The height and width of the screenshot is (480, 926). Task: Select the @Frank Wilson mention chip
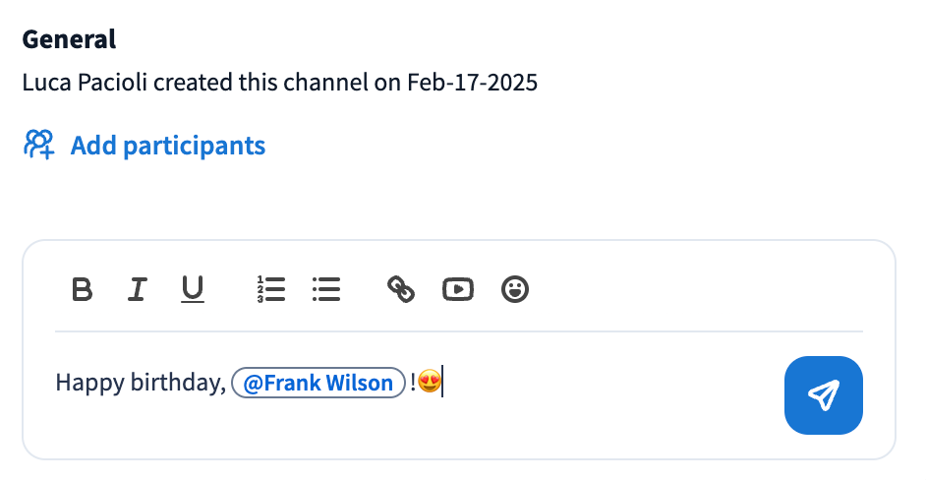coord(318,383)
